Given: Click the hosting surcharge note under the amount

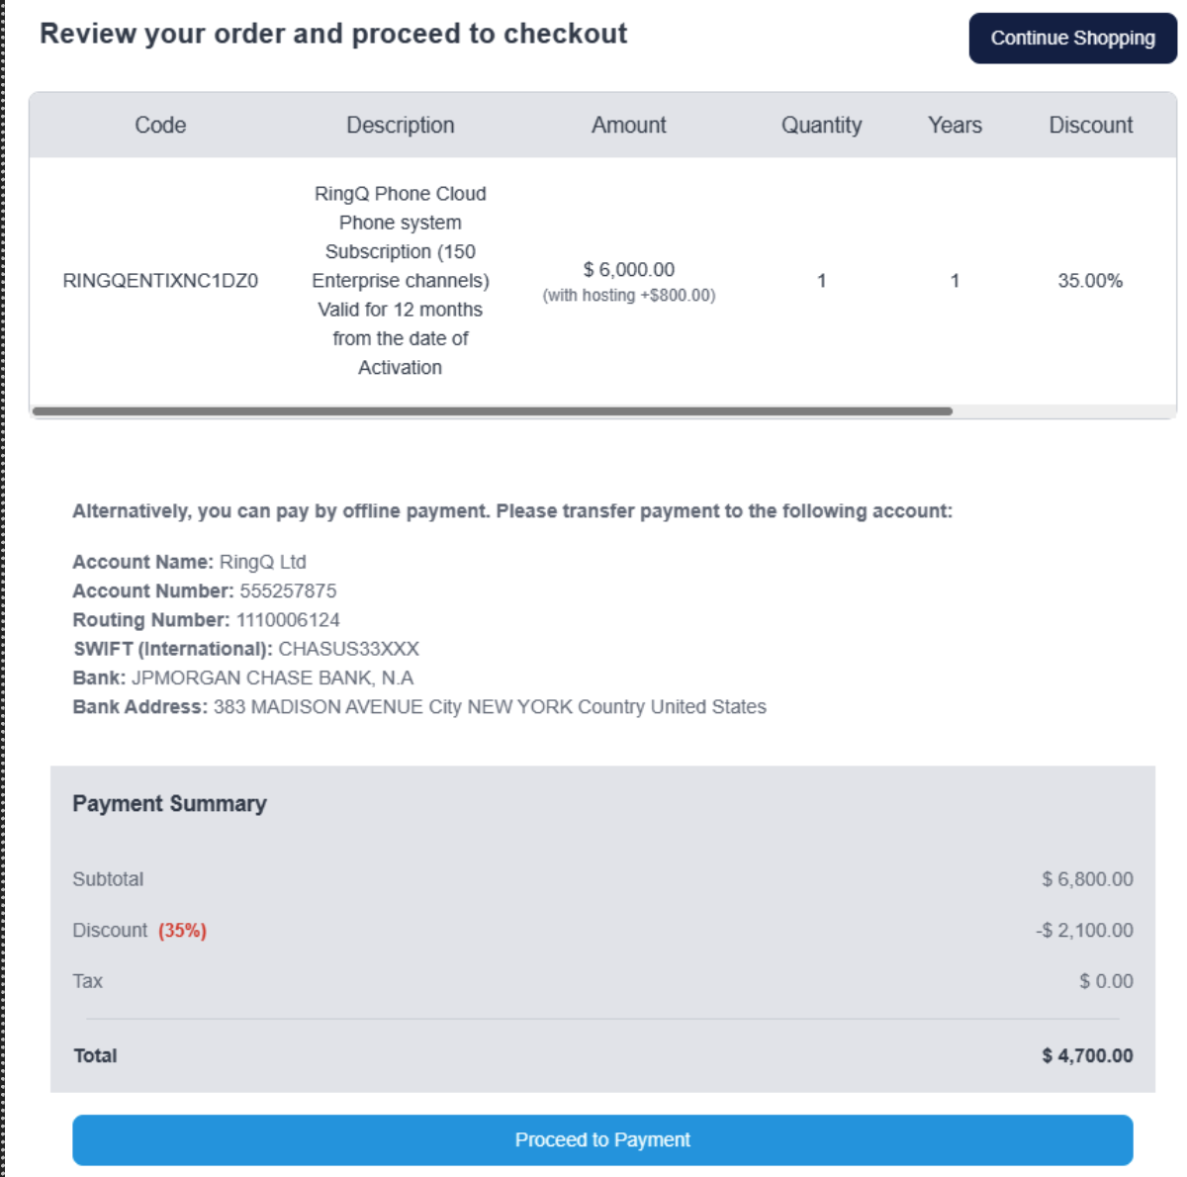Looking at the screenshot, I should click(x=630, y=294).
